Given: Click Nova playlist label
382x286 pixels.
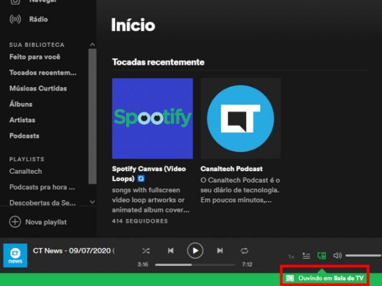Looking at the screenshot, I should (x=46, y=222).
